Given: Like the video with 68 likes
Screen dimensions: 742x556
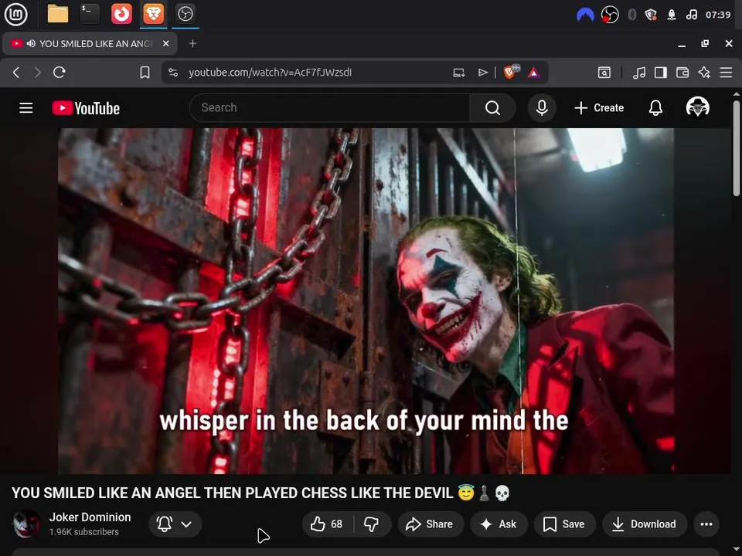Looking at the screenshot, I should [x=327, y=524].
